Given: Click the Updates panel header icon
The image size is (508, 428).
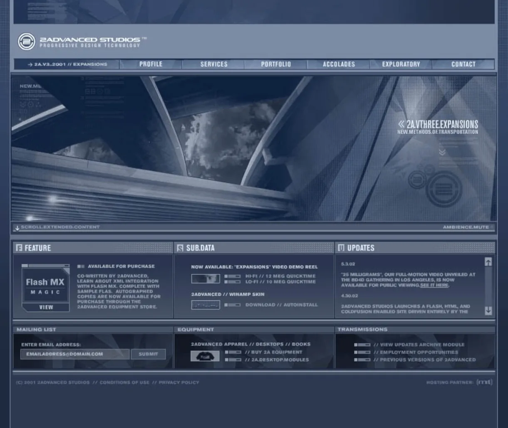Looking at the screenshot, I should coord(341,248).
